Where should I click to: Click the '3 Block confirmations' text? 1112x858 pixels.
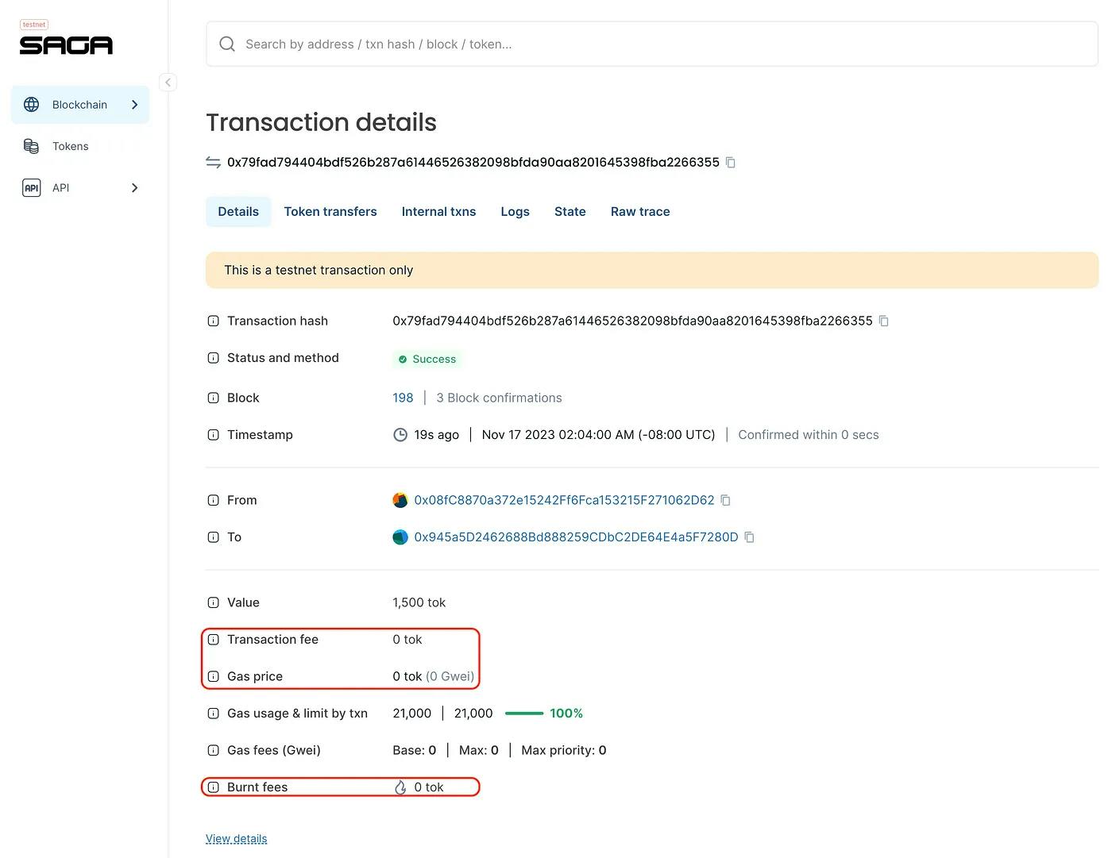(499, 398)
